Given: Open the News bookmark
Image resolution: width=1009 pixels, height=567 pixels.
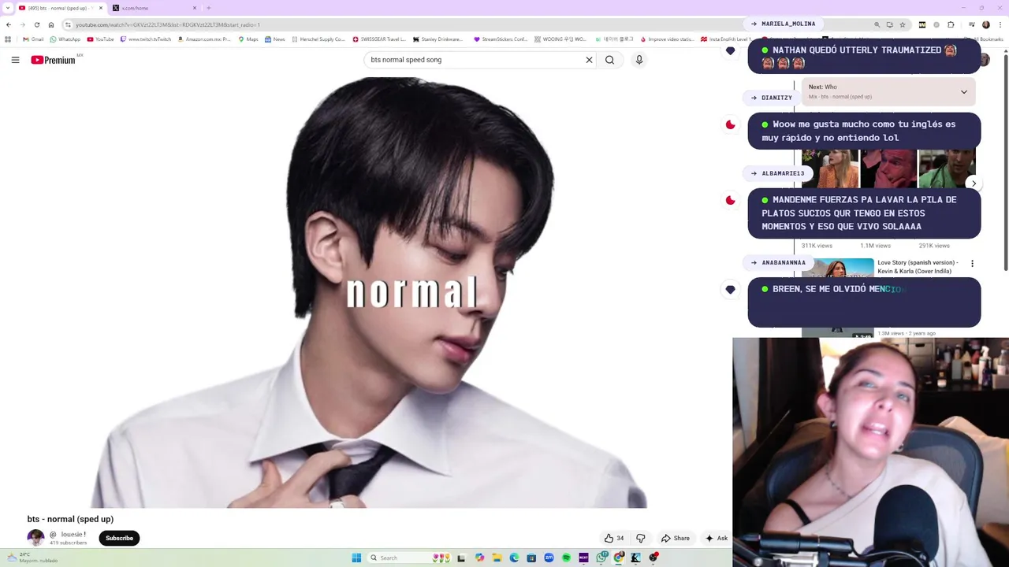Looking at the screenshot, I should click(275, 39).
